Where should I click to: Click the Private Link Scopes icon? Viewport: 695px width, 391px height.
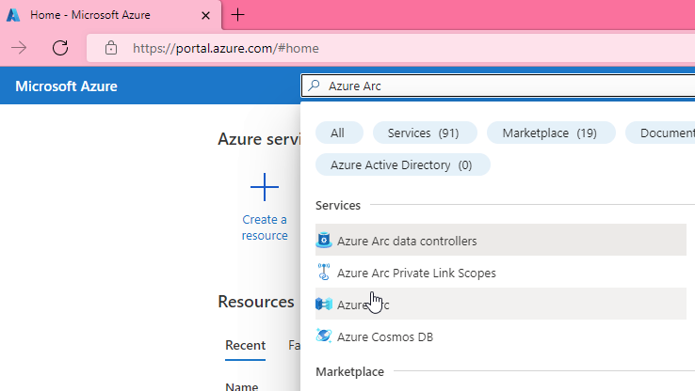coord(324,272)
